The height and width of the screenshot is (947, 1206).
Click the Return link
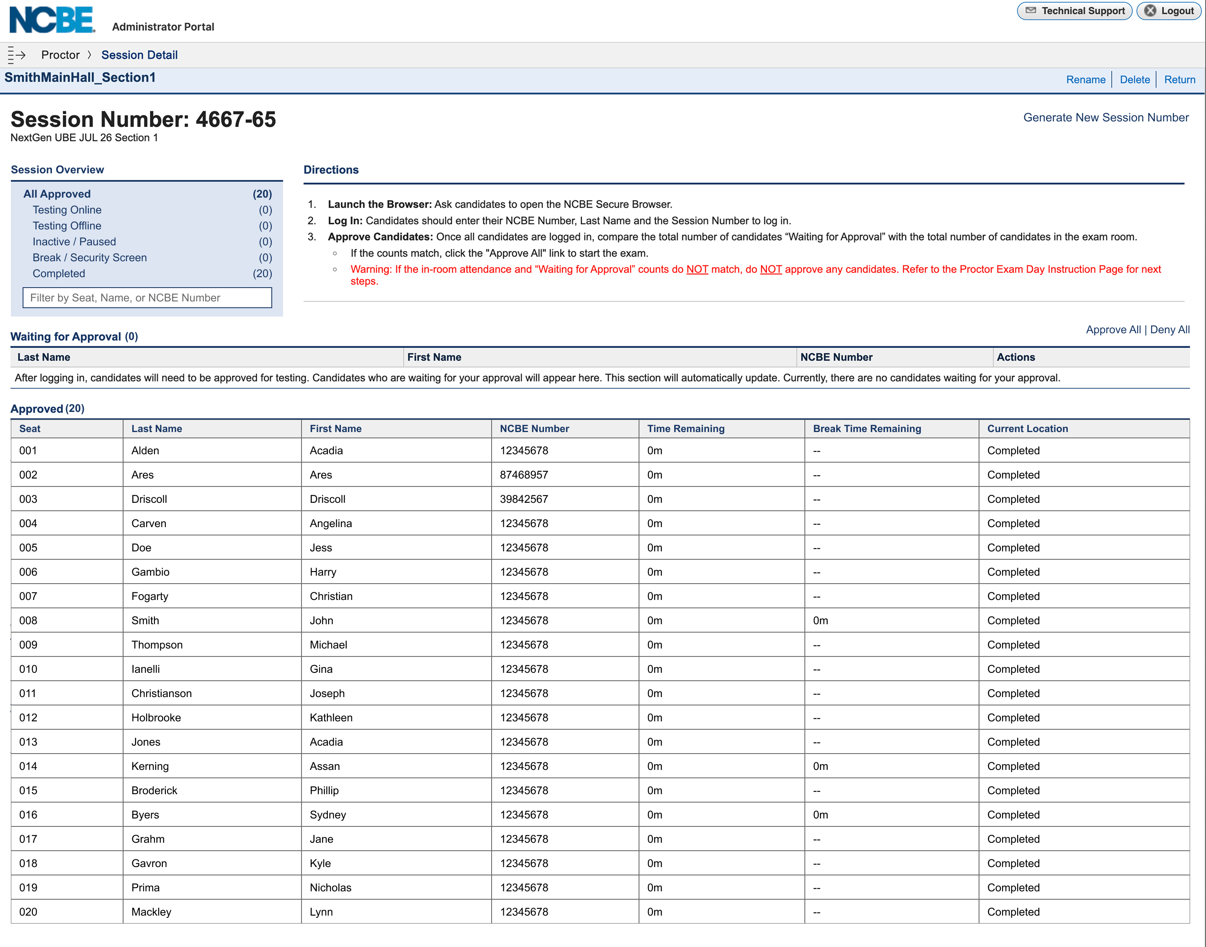(x=1179, y=79)
